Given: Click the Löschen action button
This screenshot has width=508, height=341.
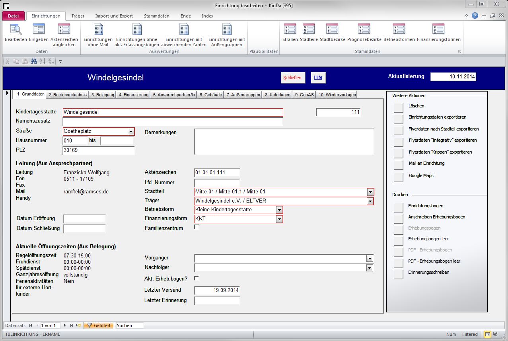Looking at the screenshot, I should (x=398, y=107).
